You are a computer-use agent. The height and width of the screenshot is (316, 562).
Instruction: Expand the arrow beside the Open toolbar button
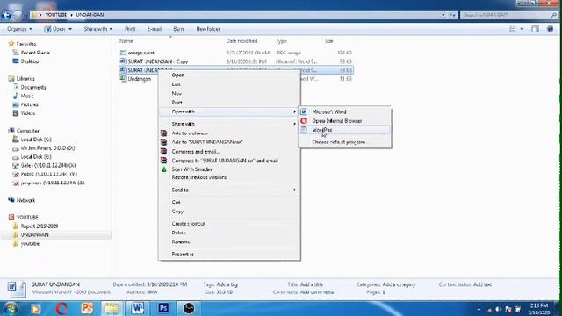[x=70, y=29]
